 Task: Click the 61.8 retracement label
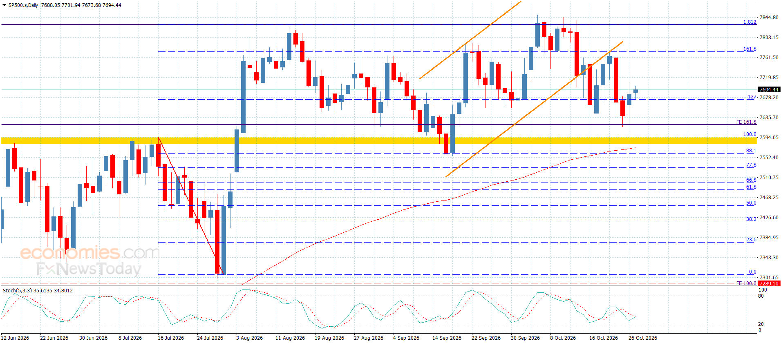click(x=751, y=187)
